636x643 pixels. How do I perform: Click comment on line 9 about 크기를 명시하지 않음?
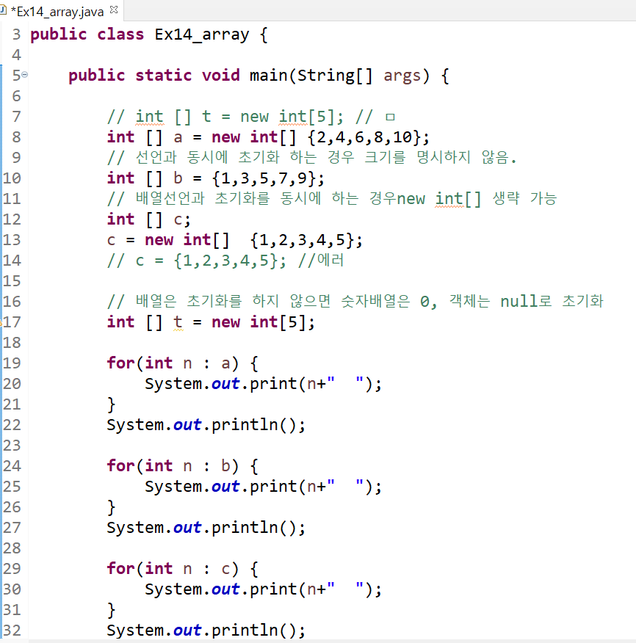[311, 158]
